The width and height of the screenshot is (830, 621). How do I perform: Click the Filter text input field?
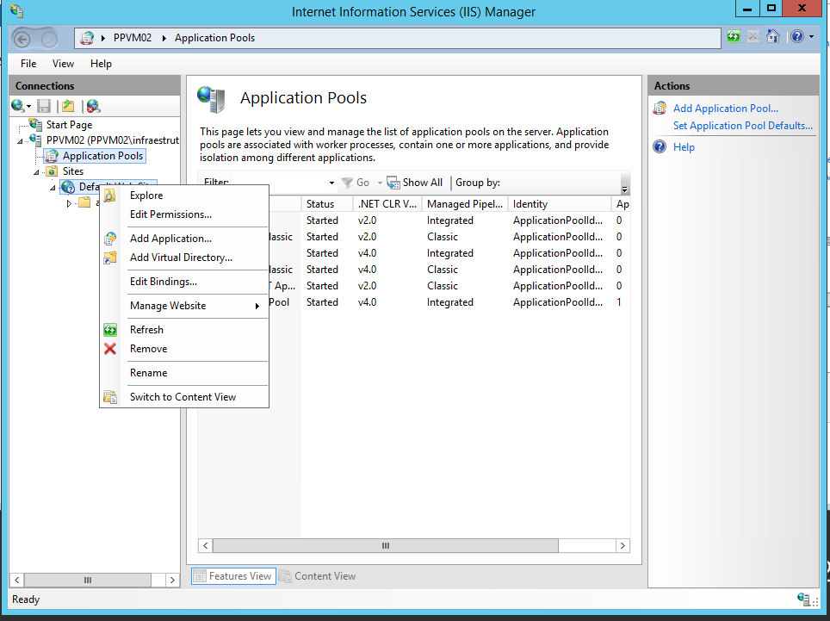(x=279, y=183)
